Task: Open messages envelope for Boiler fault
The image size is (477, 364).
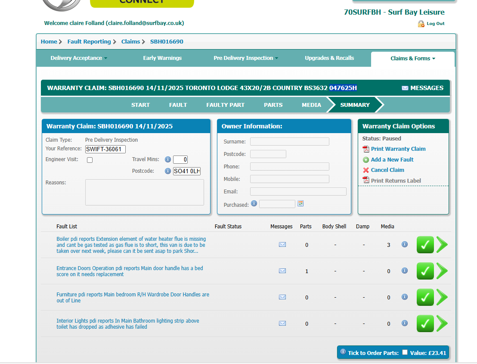Action: click(282, 244)
